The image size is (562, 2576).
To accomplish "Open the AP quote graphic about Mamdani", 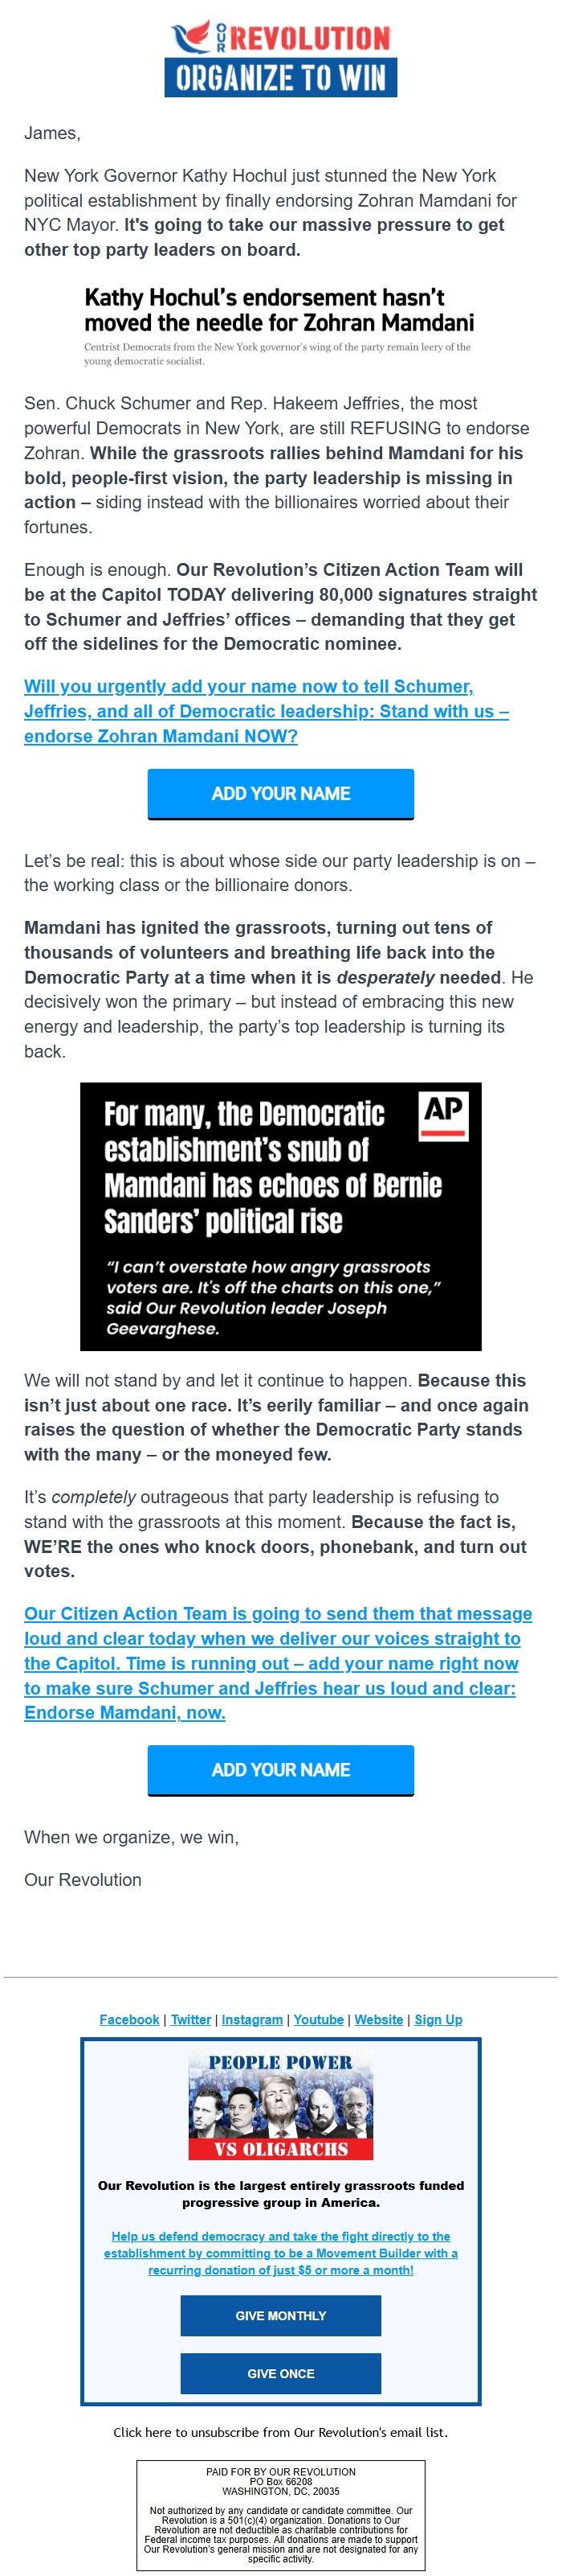I will point(280,1216).
